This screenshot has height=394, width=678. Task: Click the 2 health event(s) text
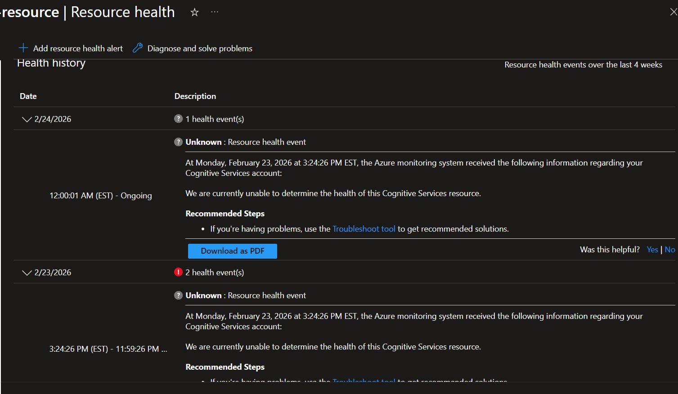pyautogui.click(x=215, y=273)
